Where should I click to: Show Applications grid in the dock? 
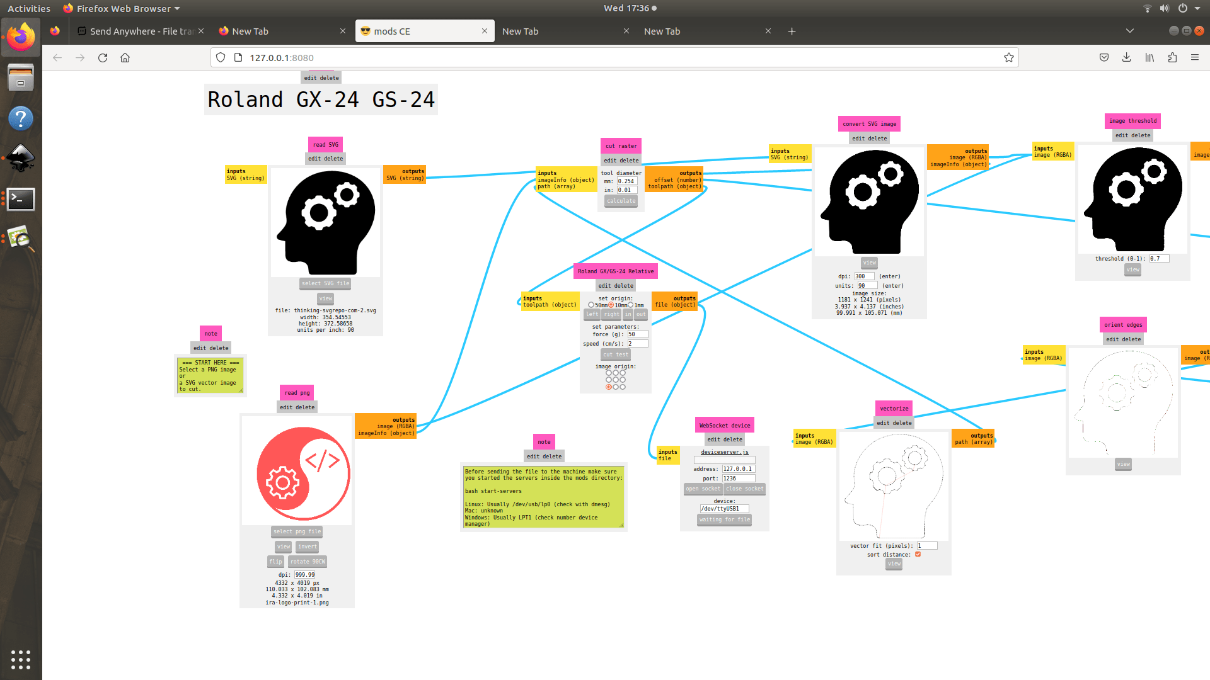tap(21, 659)
